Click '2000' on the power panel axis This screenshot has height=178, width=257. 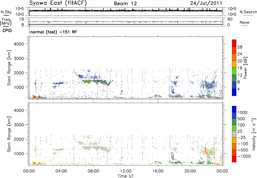[19, 73]
